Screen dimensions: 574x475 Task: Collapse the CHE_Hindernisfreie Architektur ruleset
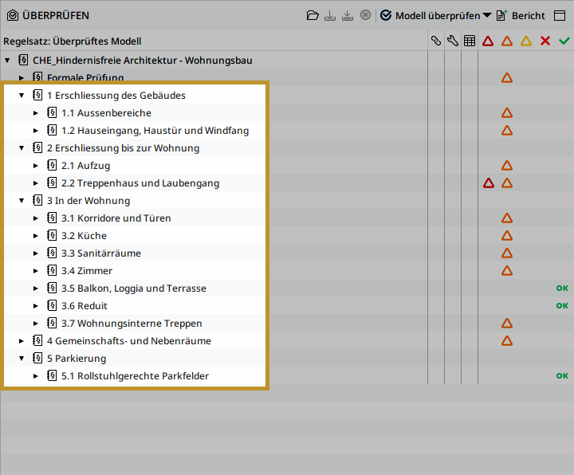7,61
